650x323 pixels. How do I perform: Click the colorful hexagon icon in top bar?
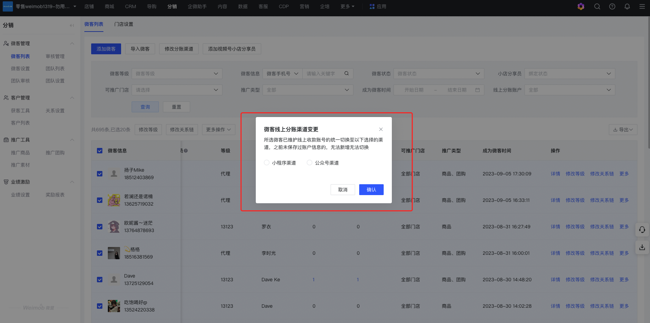(581, 6)
